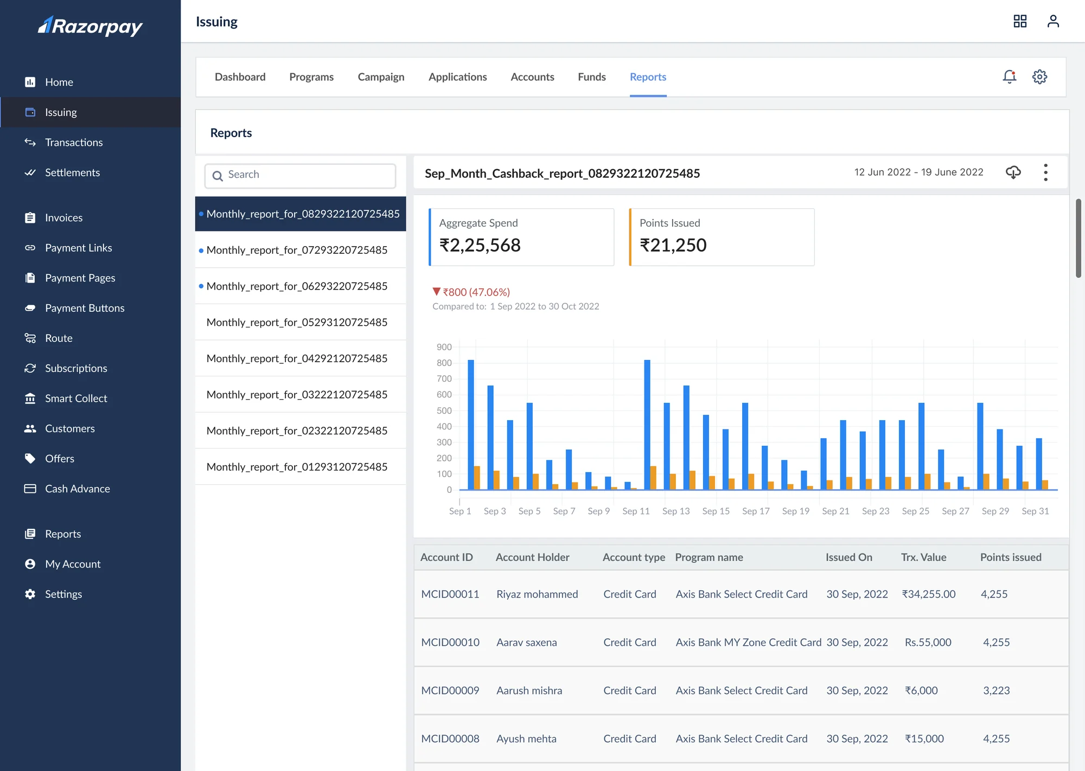Click the search magnifier icon
The height and width of the screenshot is (771, 1085).
(218, 176)
